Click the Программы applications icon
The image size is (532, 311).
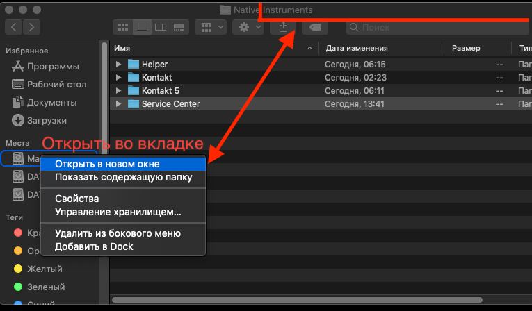click(x=17, y=66)
